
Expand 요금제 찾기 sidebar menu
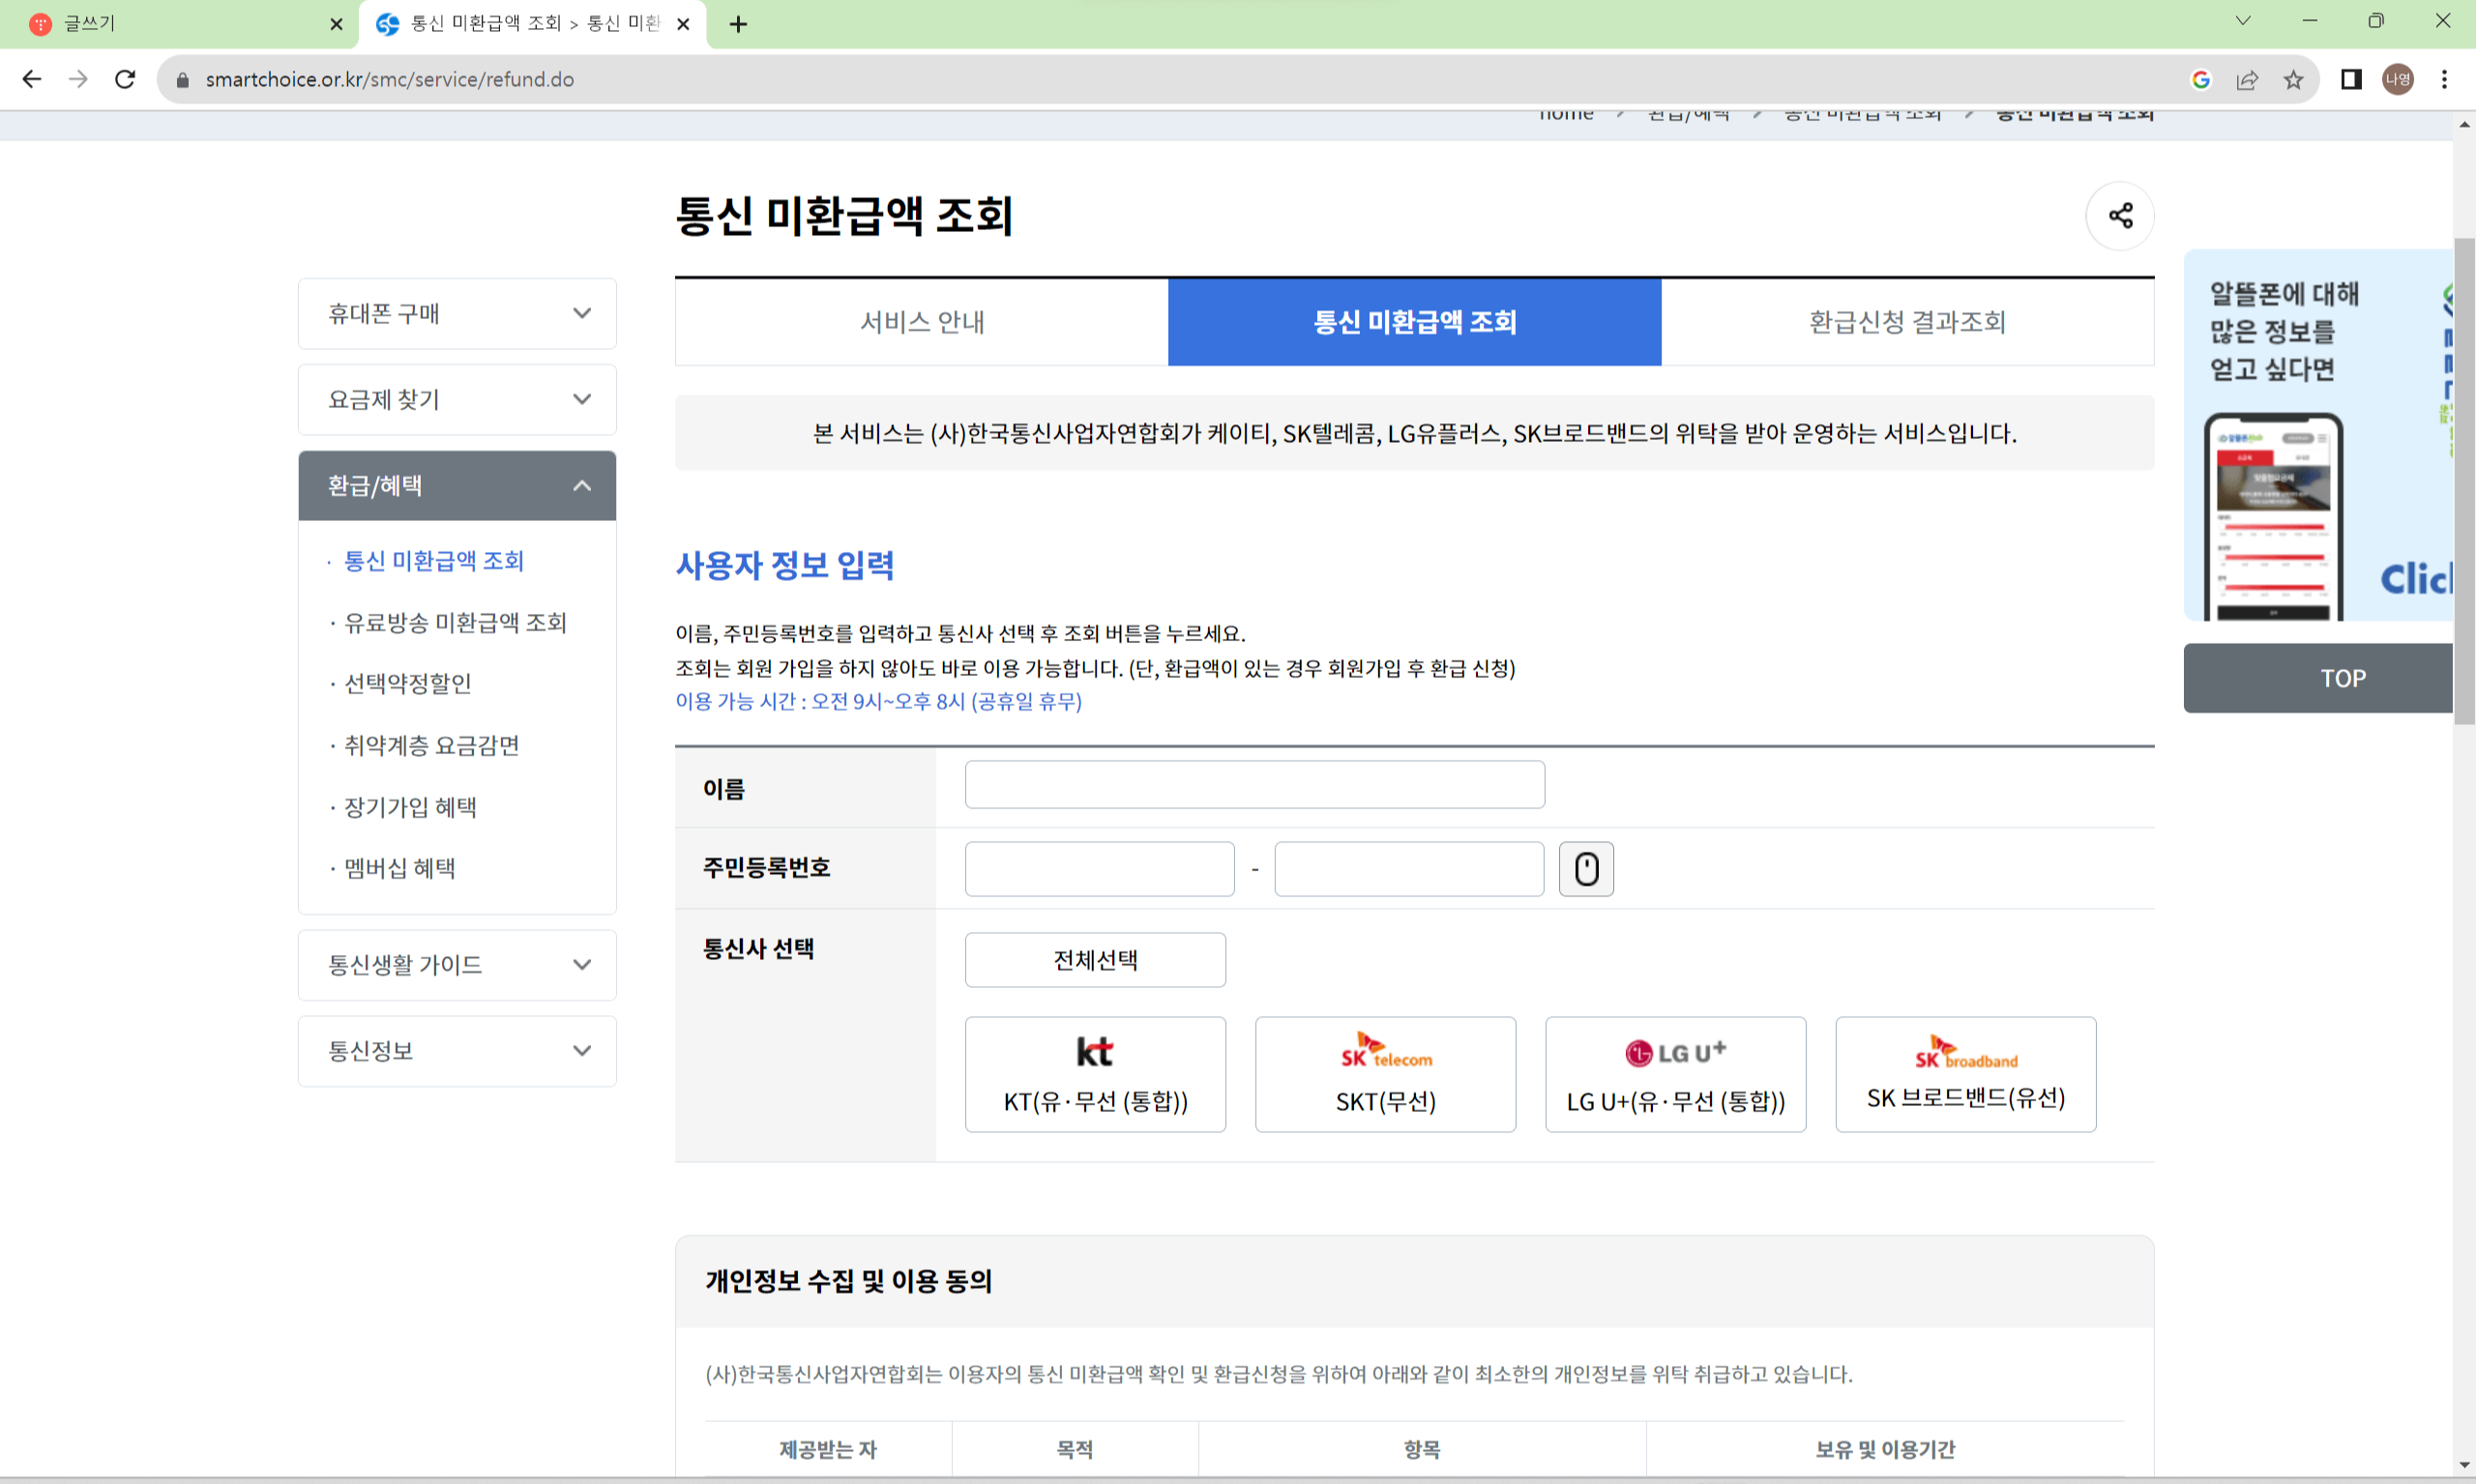click(457, 399)
